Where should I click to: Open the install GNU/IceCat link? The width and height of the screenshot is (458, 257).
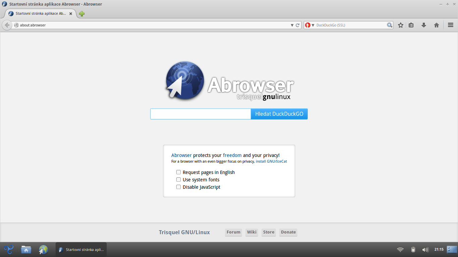[271, 161]
